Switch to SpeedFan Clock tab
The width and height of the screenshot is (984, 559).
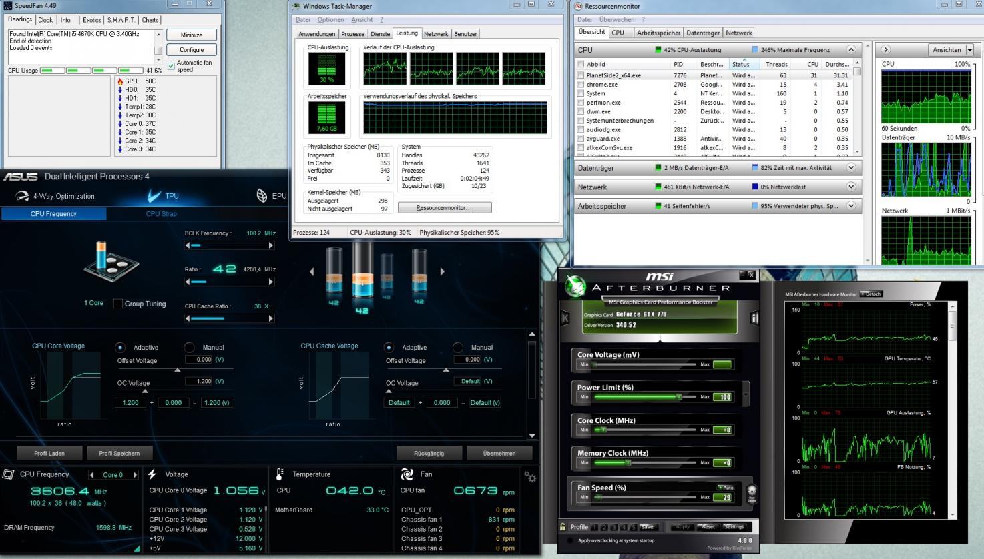click(x=45, y=20)
